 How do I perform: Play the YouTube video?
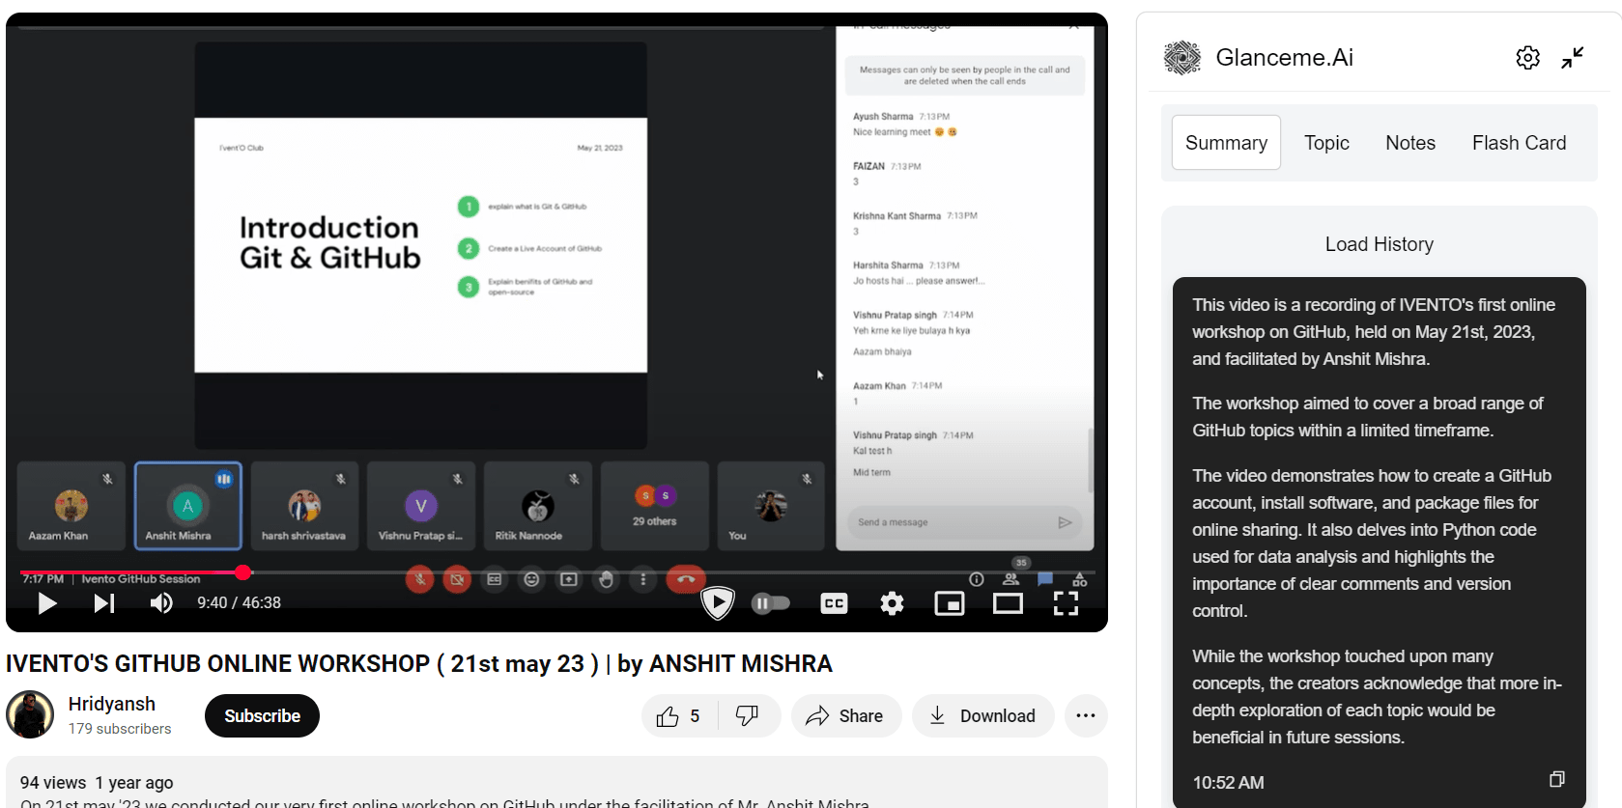(46, 603)
